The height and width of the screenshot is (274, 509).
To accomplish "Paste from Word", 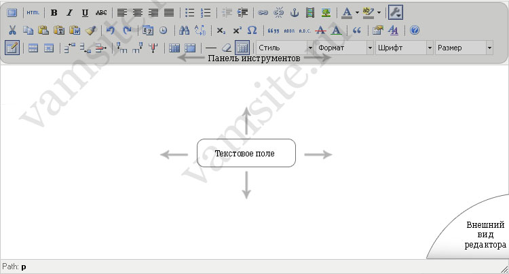I will point(75,30).
